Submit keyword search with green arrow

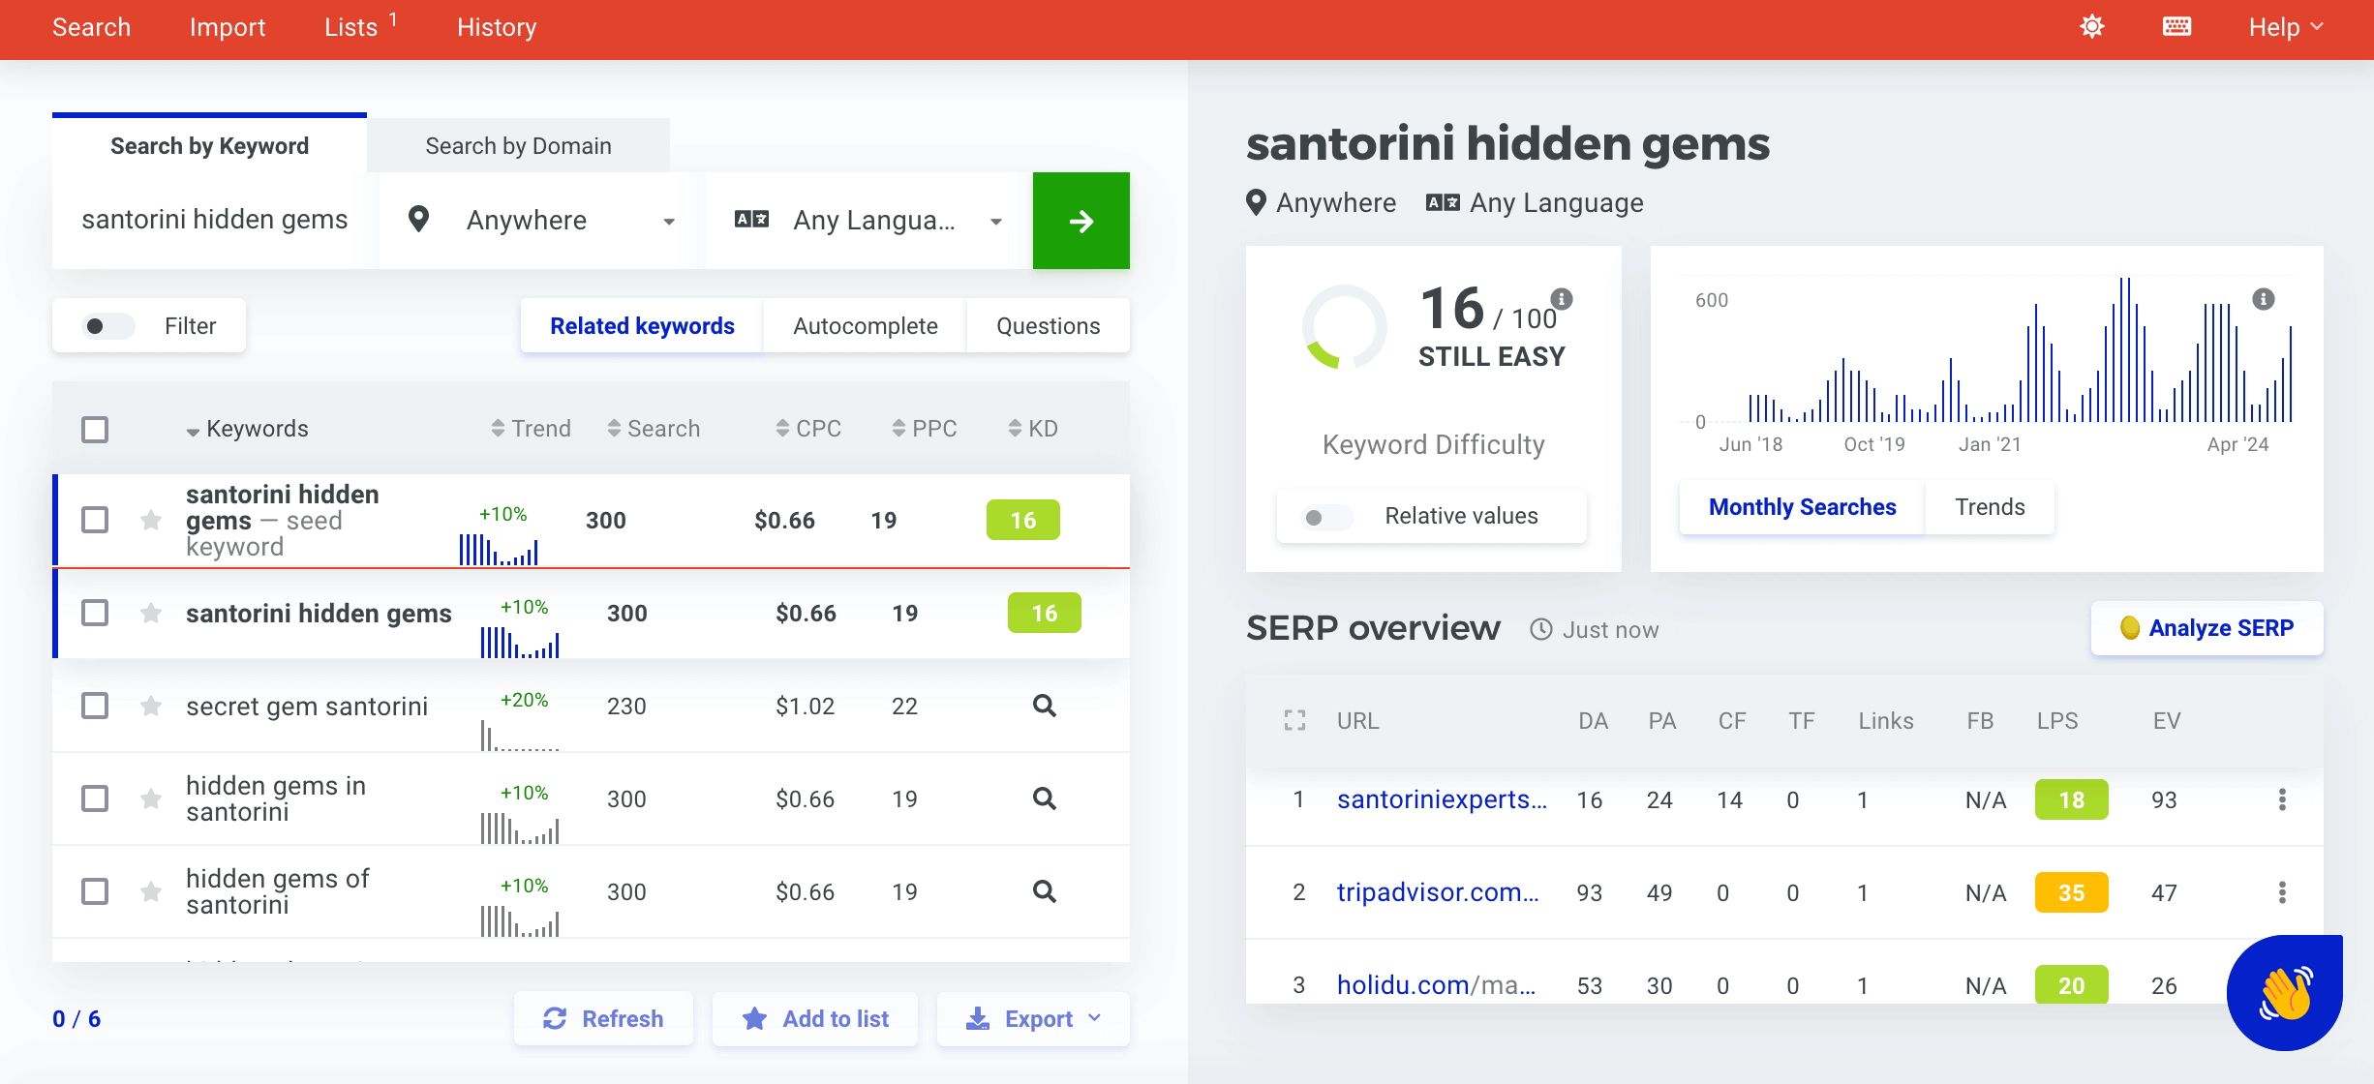pyautogui.click(x=1081, y=221)
